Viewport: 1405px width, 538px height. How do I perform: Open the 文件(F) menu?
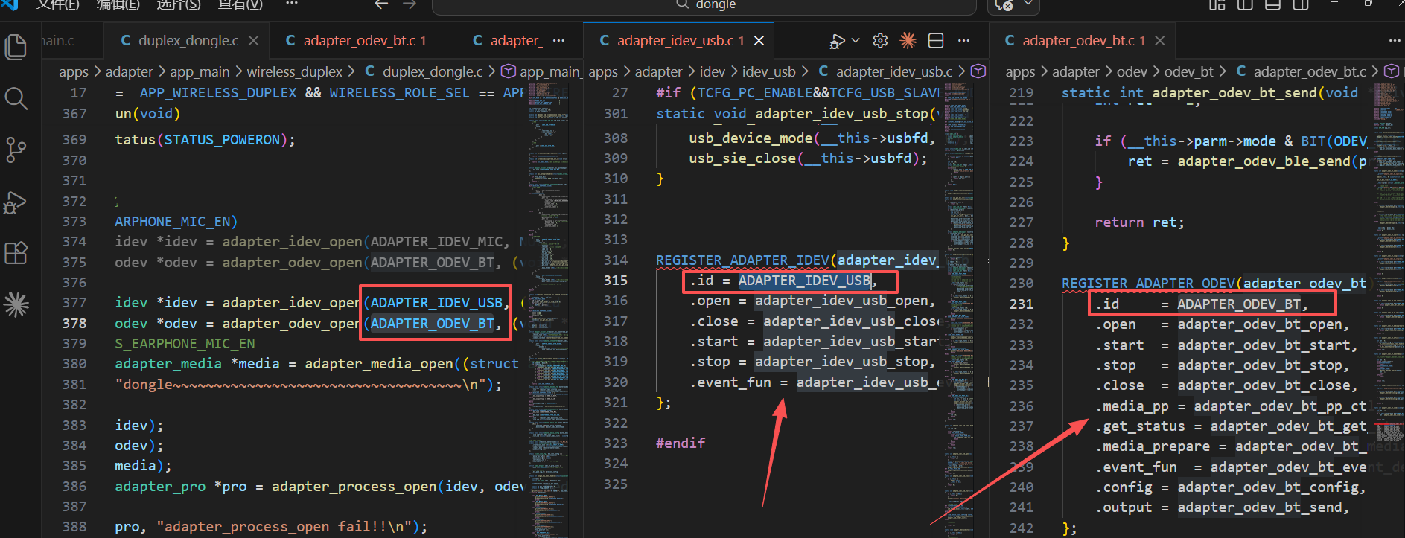click(x=58, y=4)
